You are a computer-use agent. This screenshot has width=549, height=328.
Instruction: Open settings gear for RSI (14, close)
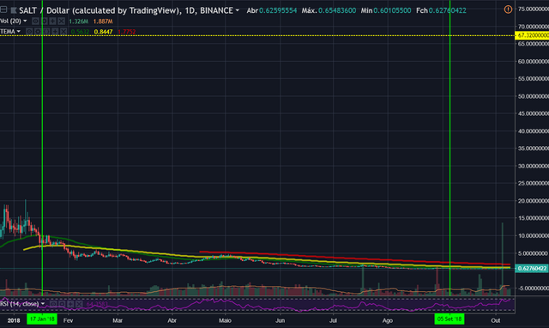[x=62, y=304]
